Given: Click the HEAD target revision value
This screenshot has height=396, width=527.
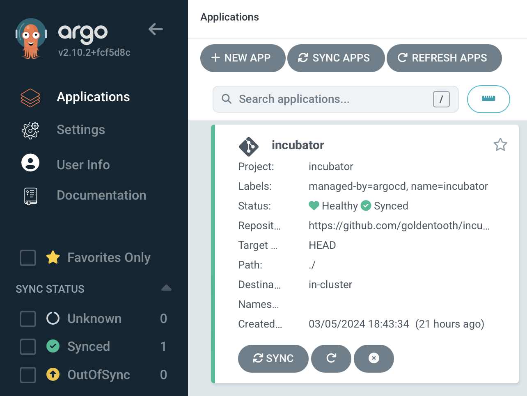Looking at the screenshot, I should tap(322, 245).
